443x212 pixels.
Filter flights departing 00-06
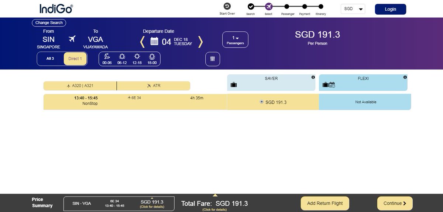(x=107, y=59)
